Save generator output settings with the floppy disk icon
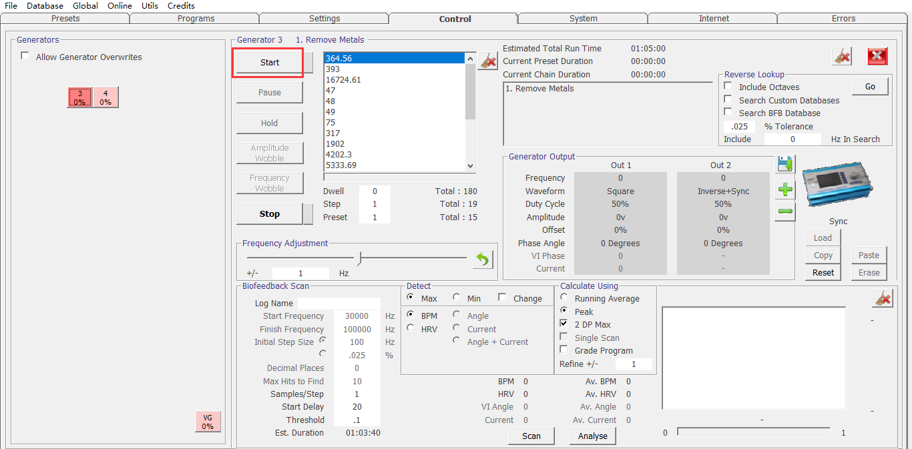The width and height of the screenshot is (912, 449). [x=785, y=164]
